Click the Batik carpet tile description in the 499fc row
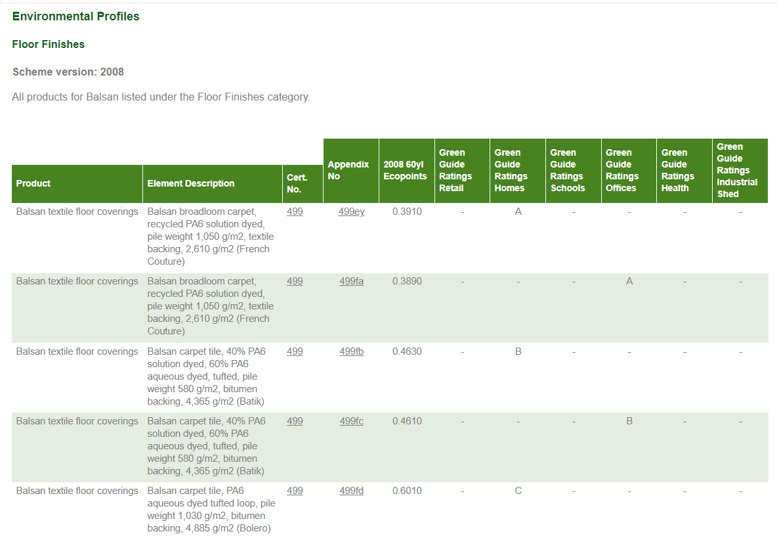Image resolution: width=779 pixels, height=540 pixels. pyautogui.click(x=206, y=446)
